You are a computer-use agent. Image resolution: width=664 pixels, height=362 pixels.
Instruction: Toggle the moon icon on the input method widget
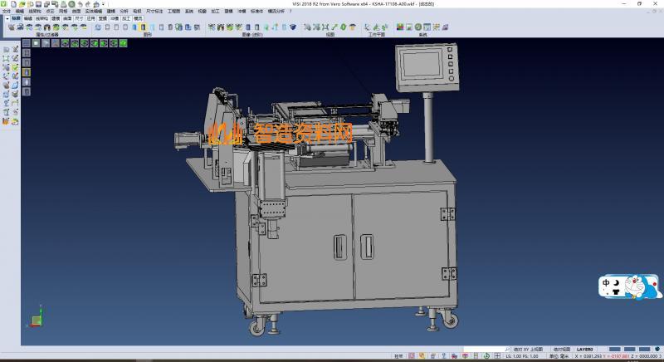tap(616, 281)
